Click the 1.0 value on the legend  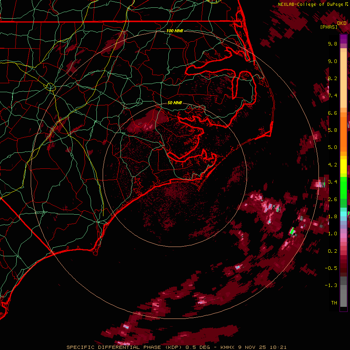point(332,234)
